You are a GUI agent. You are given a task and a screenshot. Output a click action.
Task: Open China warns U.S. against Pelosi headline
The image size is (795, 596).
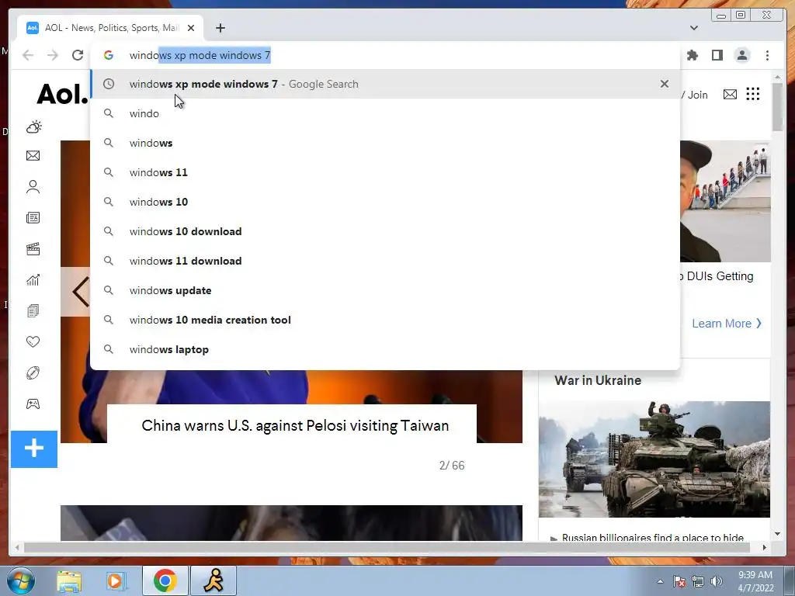[x=295, y=426]
